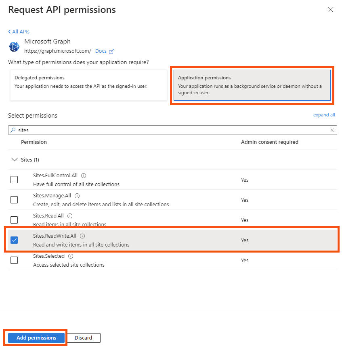The height and width of the screenshot is (346, 342).
Task: Enable the Sites.FullControl.All checkbox
Action: coord(14,180)
